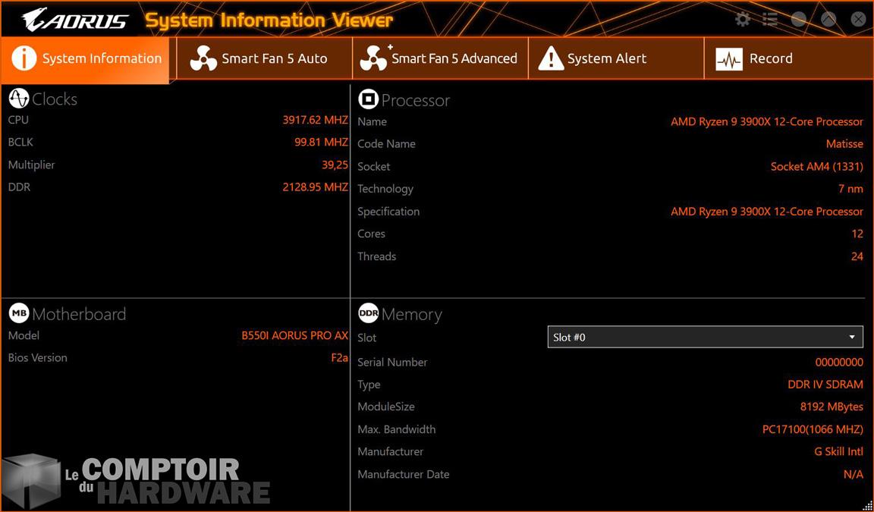874x512 pixels.
Task: Click the processor Code Name value Matisse
Action: pos(844,143)
